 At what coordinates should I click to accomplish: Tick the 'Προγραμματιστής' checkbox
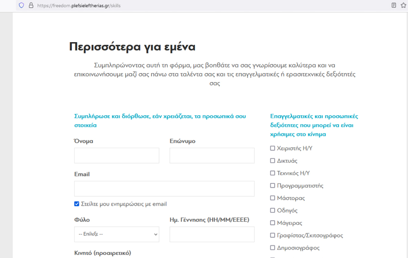point(273,186)
